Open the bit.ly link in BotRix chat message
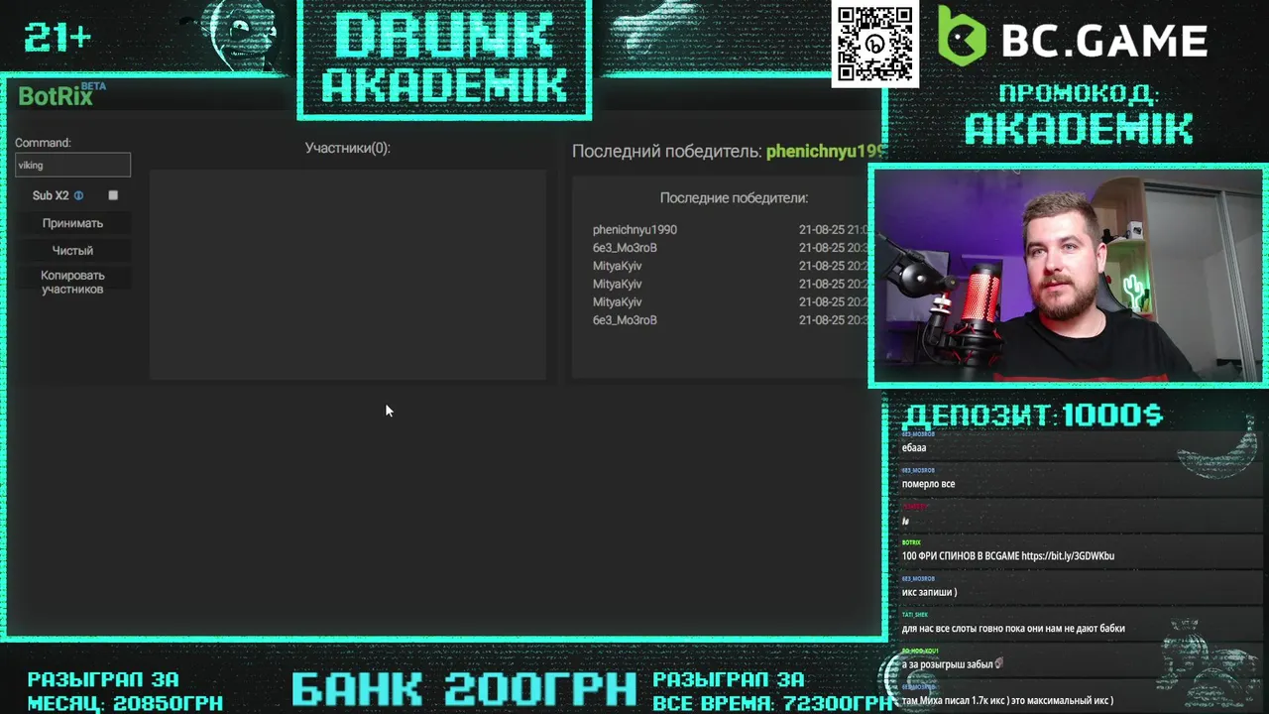 [x=1067, y=556]
